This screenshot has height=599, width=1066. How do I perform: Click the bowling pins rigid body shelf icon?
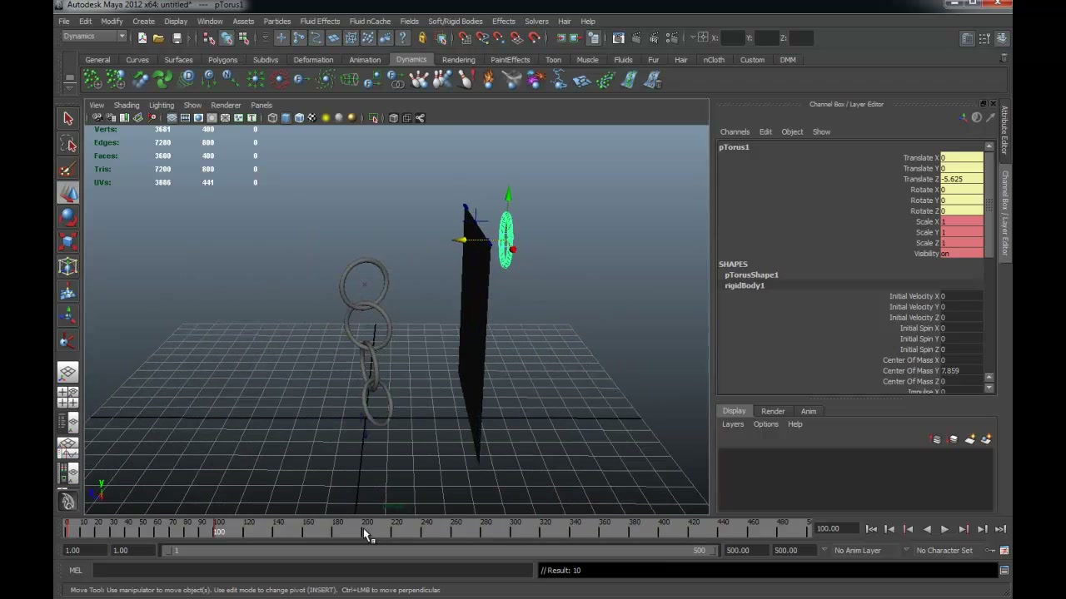419,80
